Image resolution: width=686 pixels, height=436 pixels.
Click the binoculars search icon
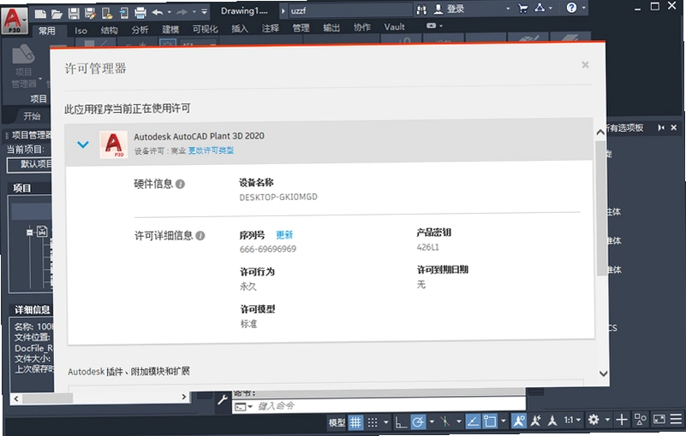coord(421,9)
